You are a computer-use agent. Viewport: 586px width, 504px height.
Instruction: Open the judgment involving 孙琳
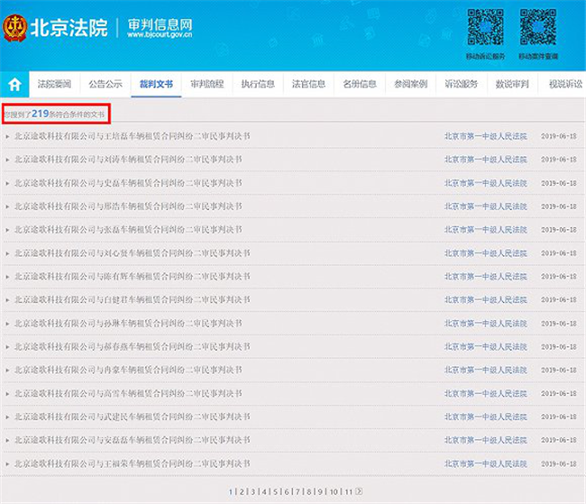128,324
